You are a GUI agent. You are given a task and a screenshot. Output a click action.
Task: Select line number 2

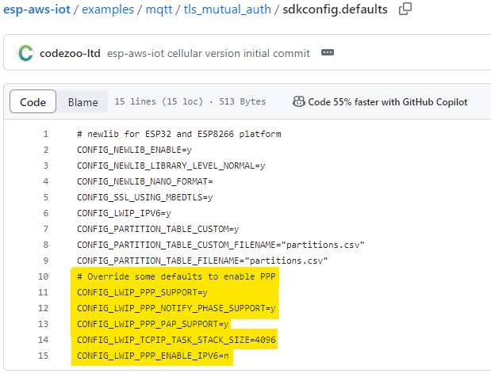[x=46, y=150]
